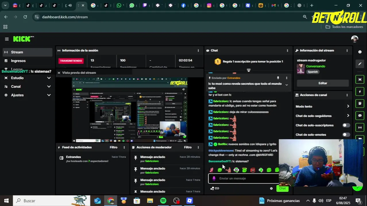Click the Kick logo
Screen dimensions: 367x206
23,39
